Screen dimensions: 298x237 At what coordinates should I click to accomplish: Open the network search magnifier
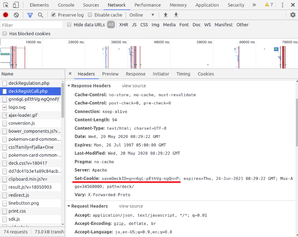point(40,15)
